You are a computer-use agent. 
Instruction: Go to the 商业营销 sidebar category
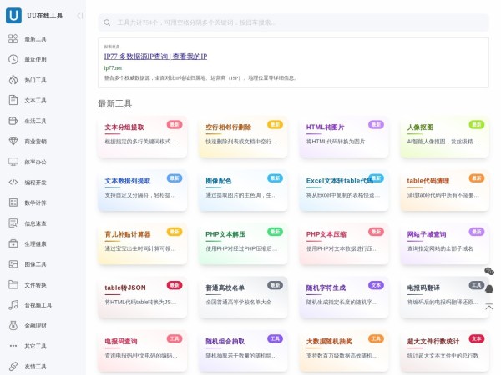35,141
